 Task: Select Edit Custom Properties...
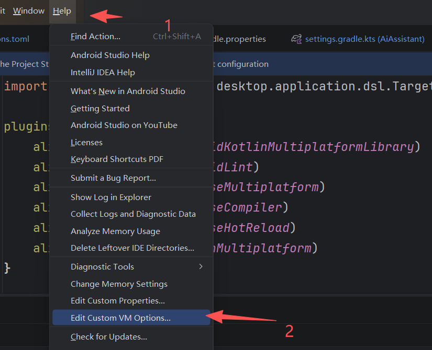pyautogui.click(x=131, y=301)
